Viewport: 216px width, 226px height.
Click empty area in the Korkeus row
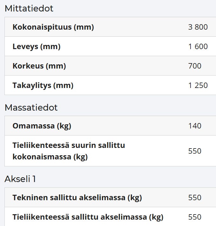tap(127, 66)
